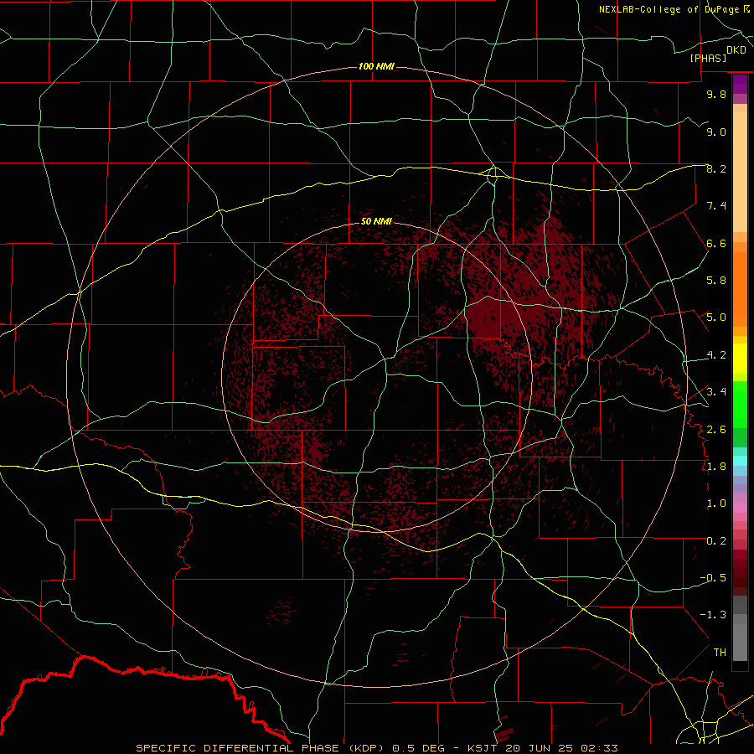
Task: Select the pink band of the color scale
Action: click(740, 508)
